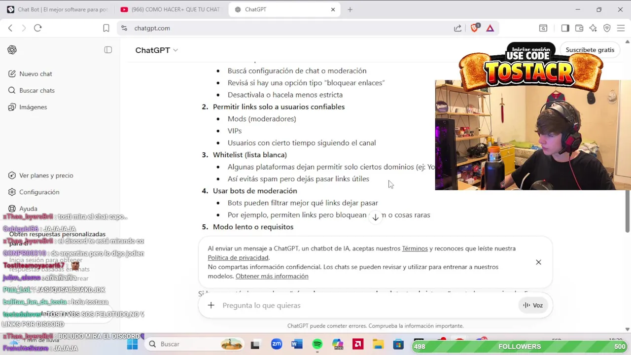
Task: Click the 'Whitelist (lista blanca)' heading
Action: [x=250, y=155]
